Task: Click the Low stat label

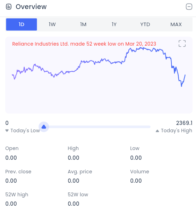Action: point(135,148)
